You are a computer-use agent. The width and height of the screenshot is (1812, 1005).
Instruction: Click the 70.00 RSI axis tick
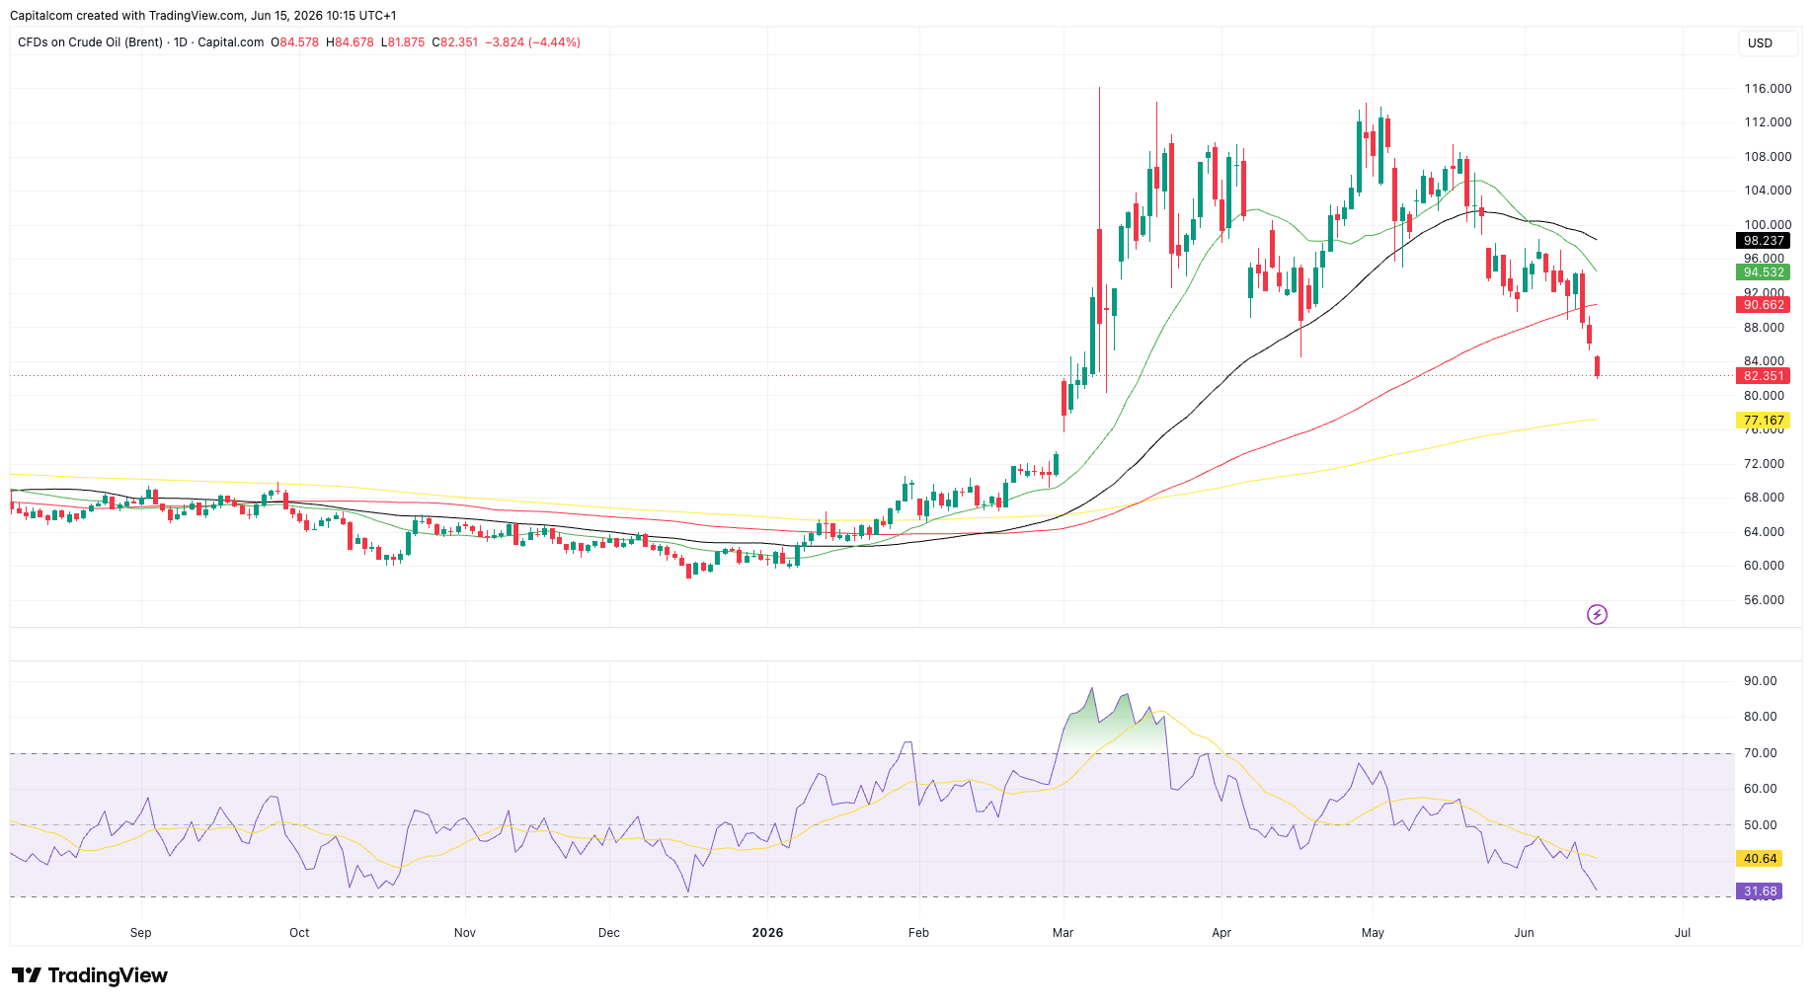(x=1760, y=753)
